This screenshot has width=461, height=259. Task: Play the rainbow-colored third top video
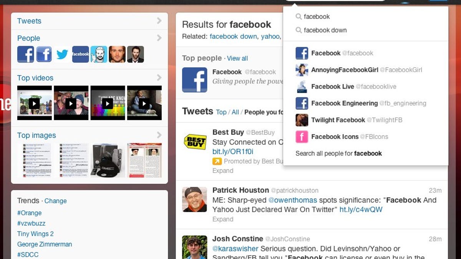point(108,103)
